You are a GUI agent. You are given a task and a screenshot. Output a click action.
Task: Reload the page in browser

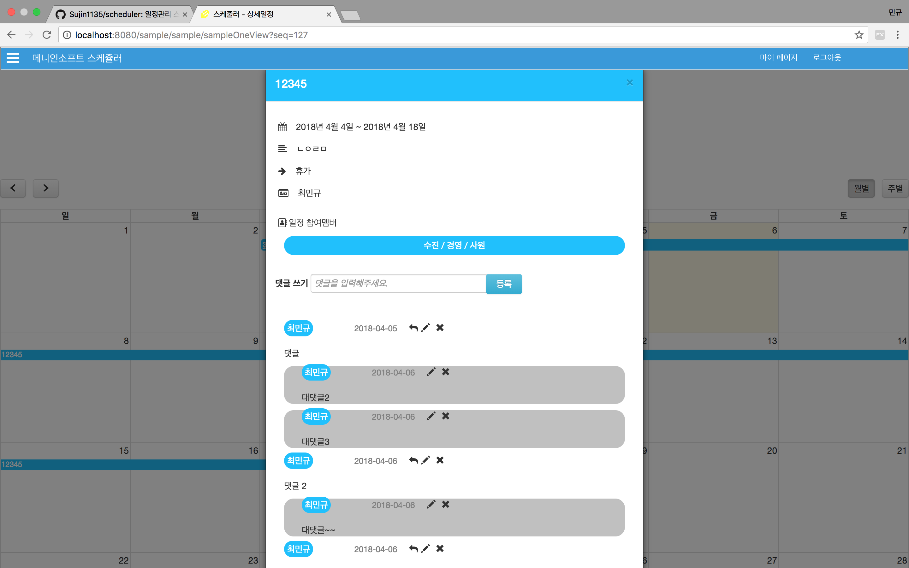pos(47,35)
